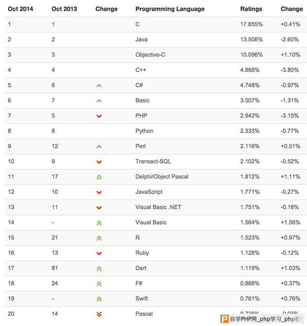Click the red down arrow beside Transact-SQL
Viewport: 307px width, 326px height.
point(99,162)
